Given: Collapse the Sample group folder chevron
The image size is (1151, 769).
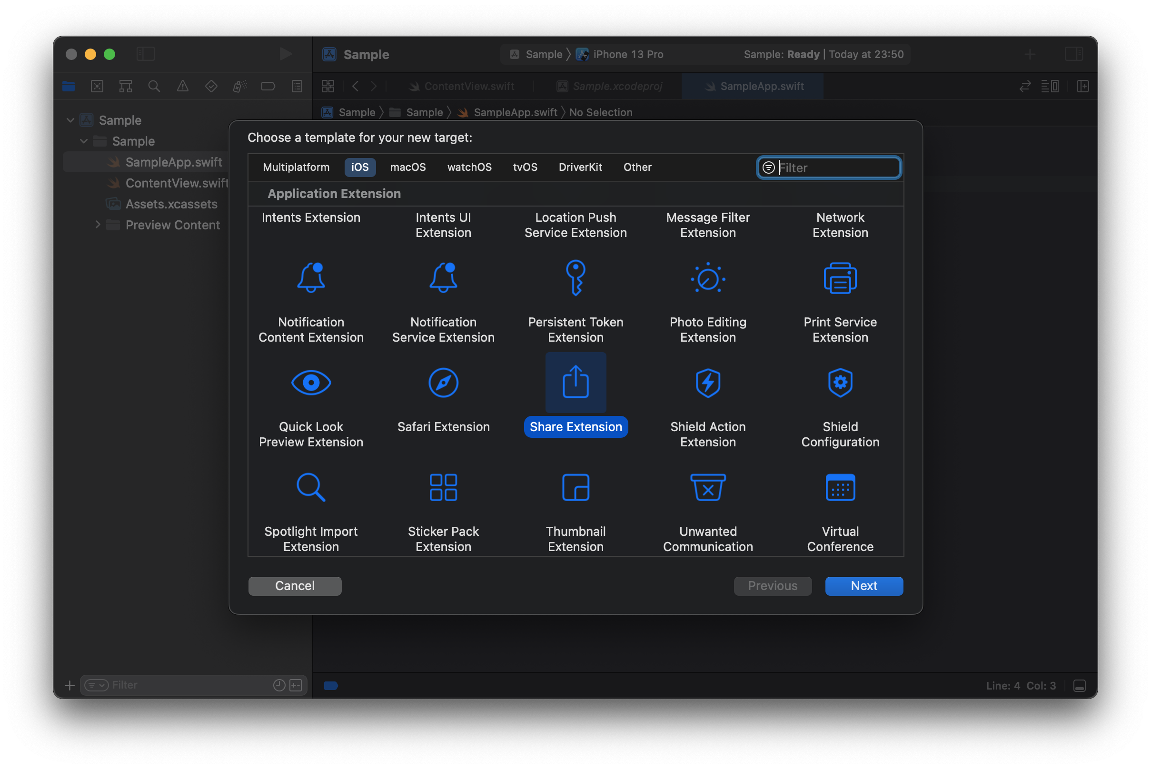Looking at the screenshot, I should tap(84, 141).
